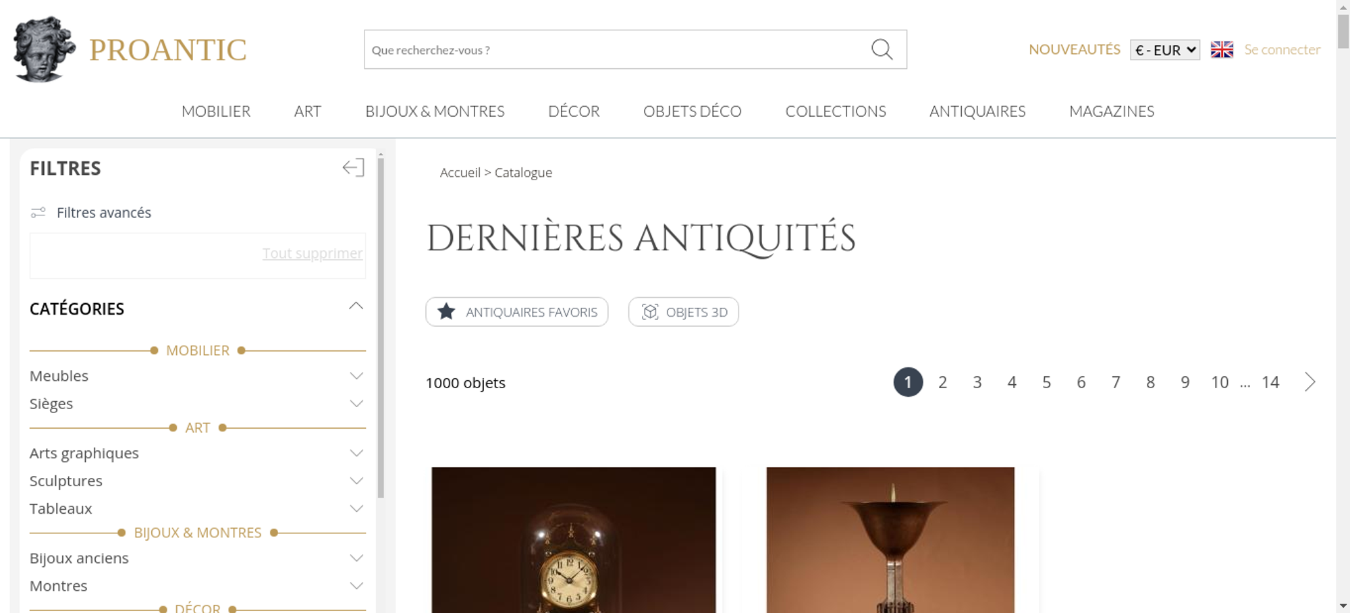Image resolution: width=1350 pixels, height=613 pixels.
Task: Click the Proantic cherub head logo
Action: 44,49
